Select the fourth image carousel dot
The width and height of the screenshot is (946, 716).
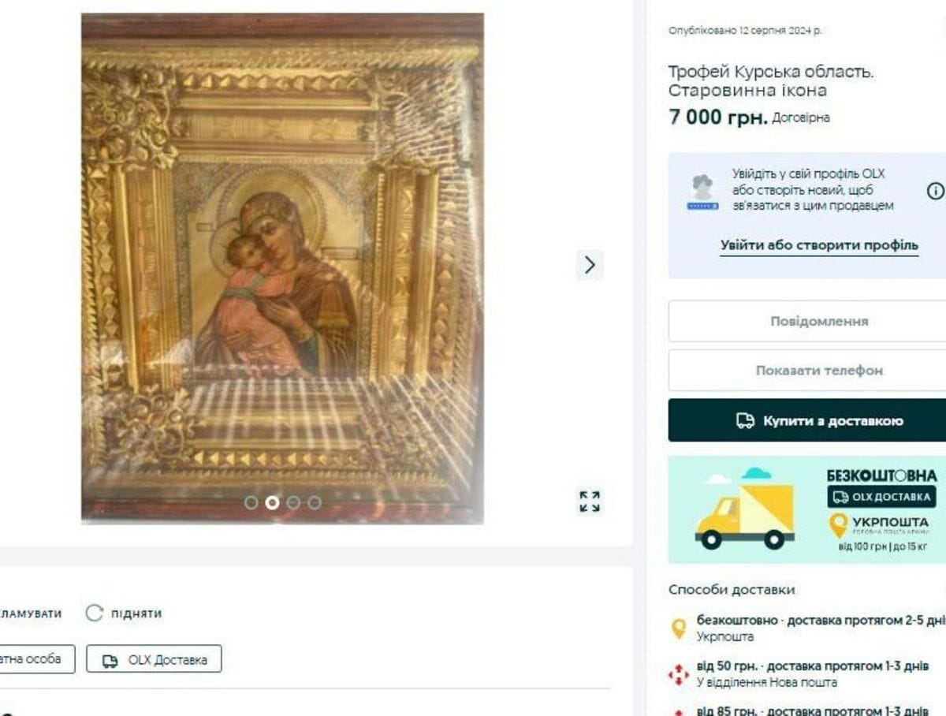click(x=315, y=502)
